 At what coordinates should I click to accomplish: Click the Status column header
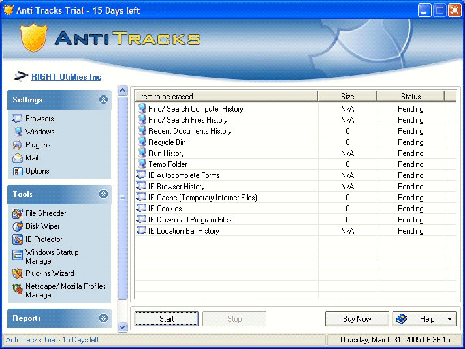click(x=410, y=97)
